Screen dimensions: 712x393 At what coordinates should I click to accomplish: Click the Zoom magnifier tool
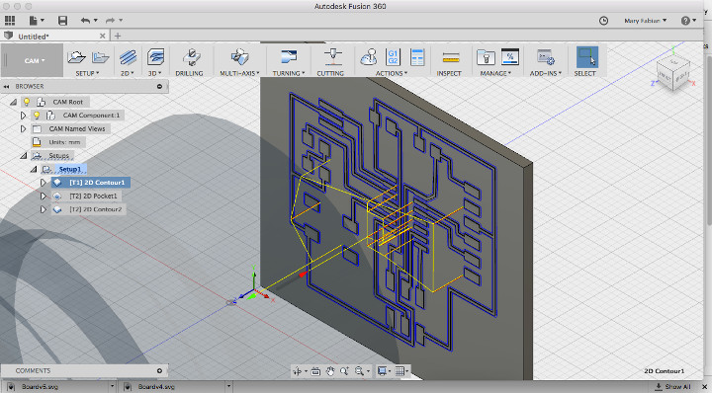(344, 371)
